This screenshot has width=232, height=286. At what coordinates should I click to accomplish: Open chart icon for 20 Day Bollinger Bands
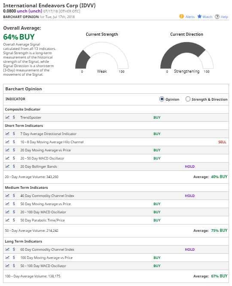7,166
